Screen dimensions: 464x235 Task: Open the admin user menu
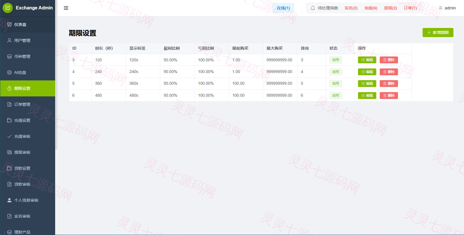click(447, 8)
